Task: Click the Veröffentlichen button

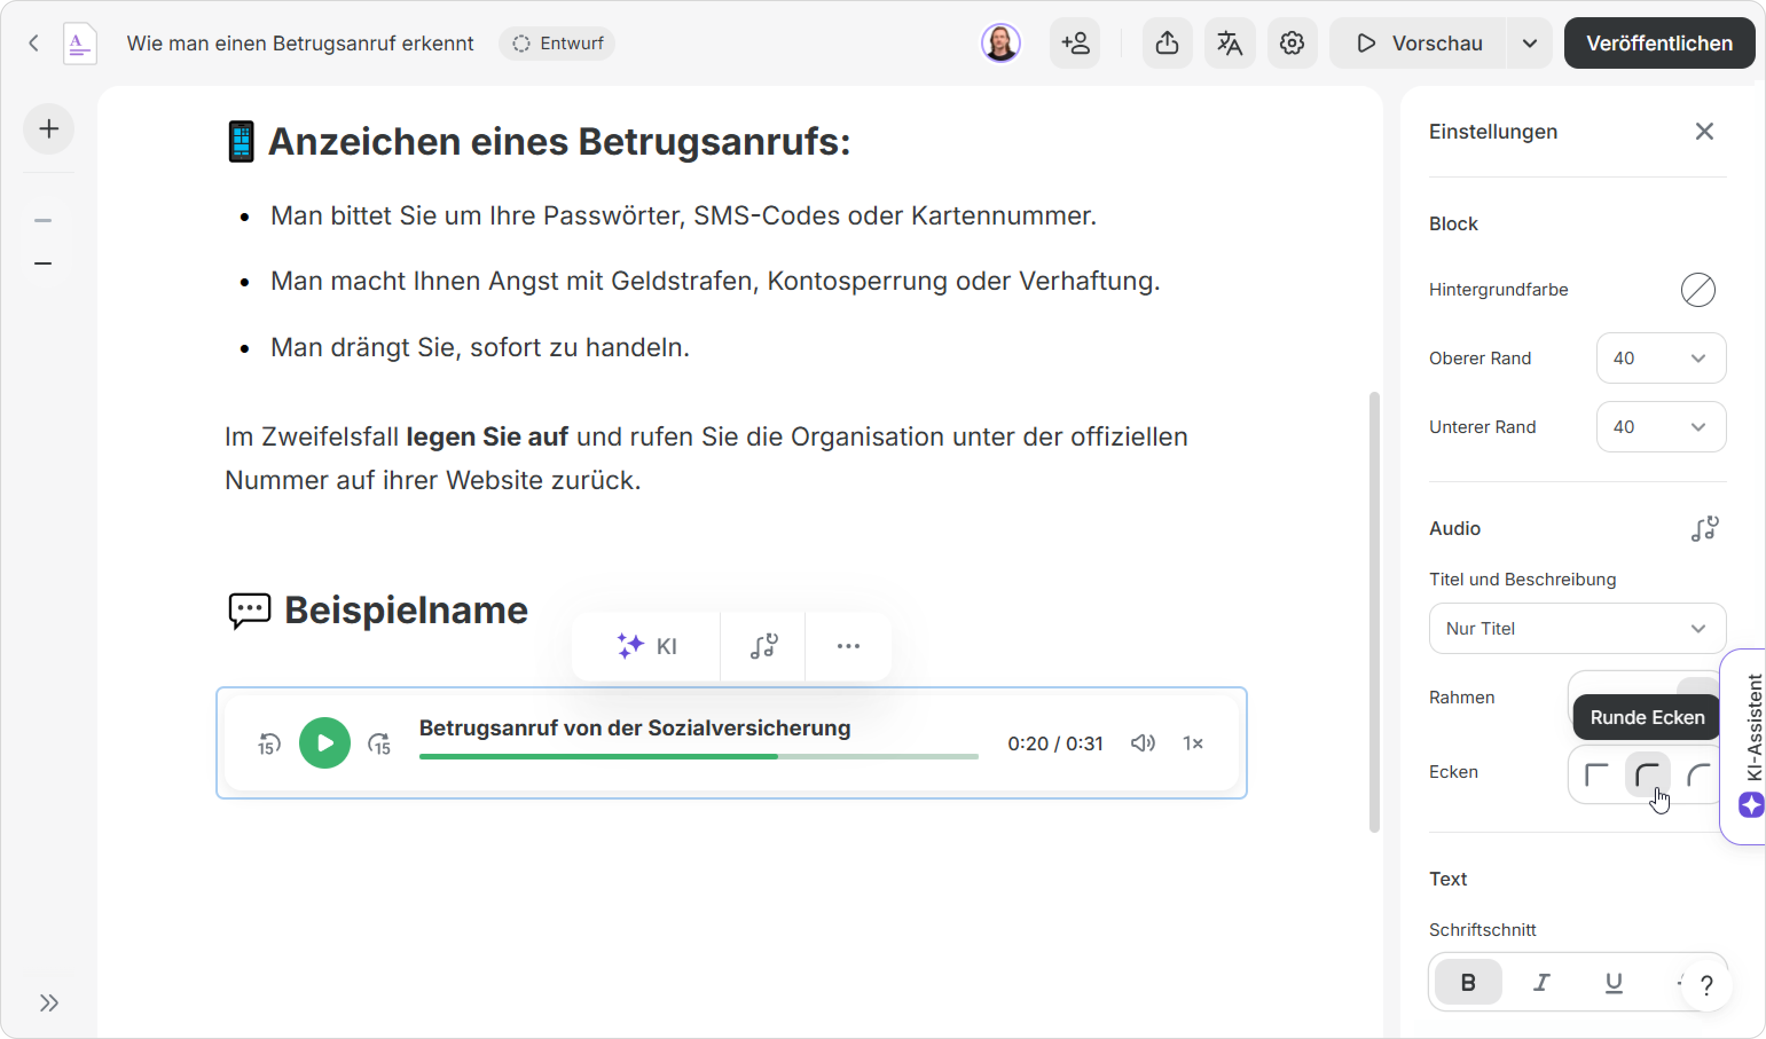Action: point(1659,44)
